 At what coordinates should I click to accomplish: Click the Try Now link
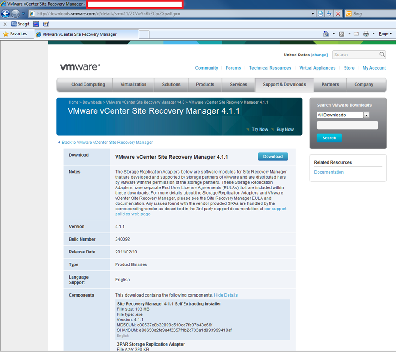[260, 129]
